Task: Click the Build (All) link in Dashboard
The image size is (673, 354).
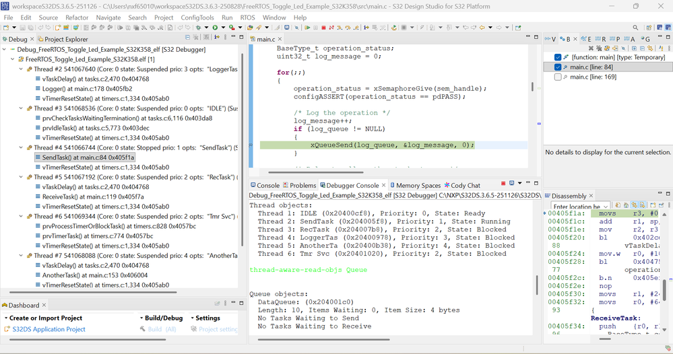Action: pyautogui.click(x=162, y=329)
